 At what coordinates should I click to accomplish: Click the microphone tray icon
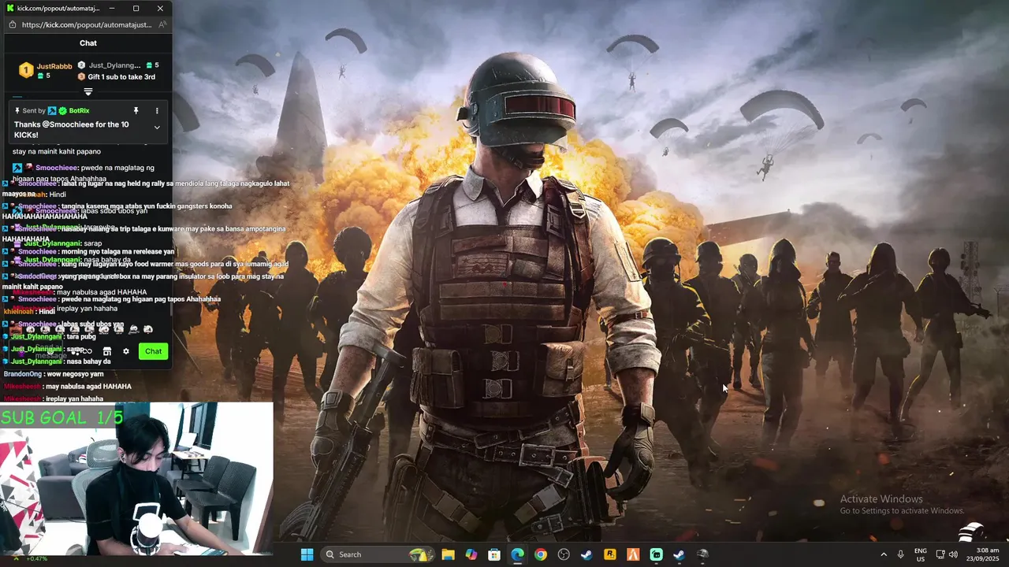pos(900,554)
